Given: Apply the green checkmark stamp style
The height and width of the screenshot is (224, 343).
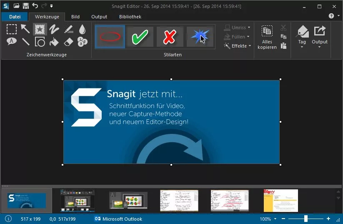Looking at the screenshot, I should 140,37.
